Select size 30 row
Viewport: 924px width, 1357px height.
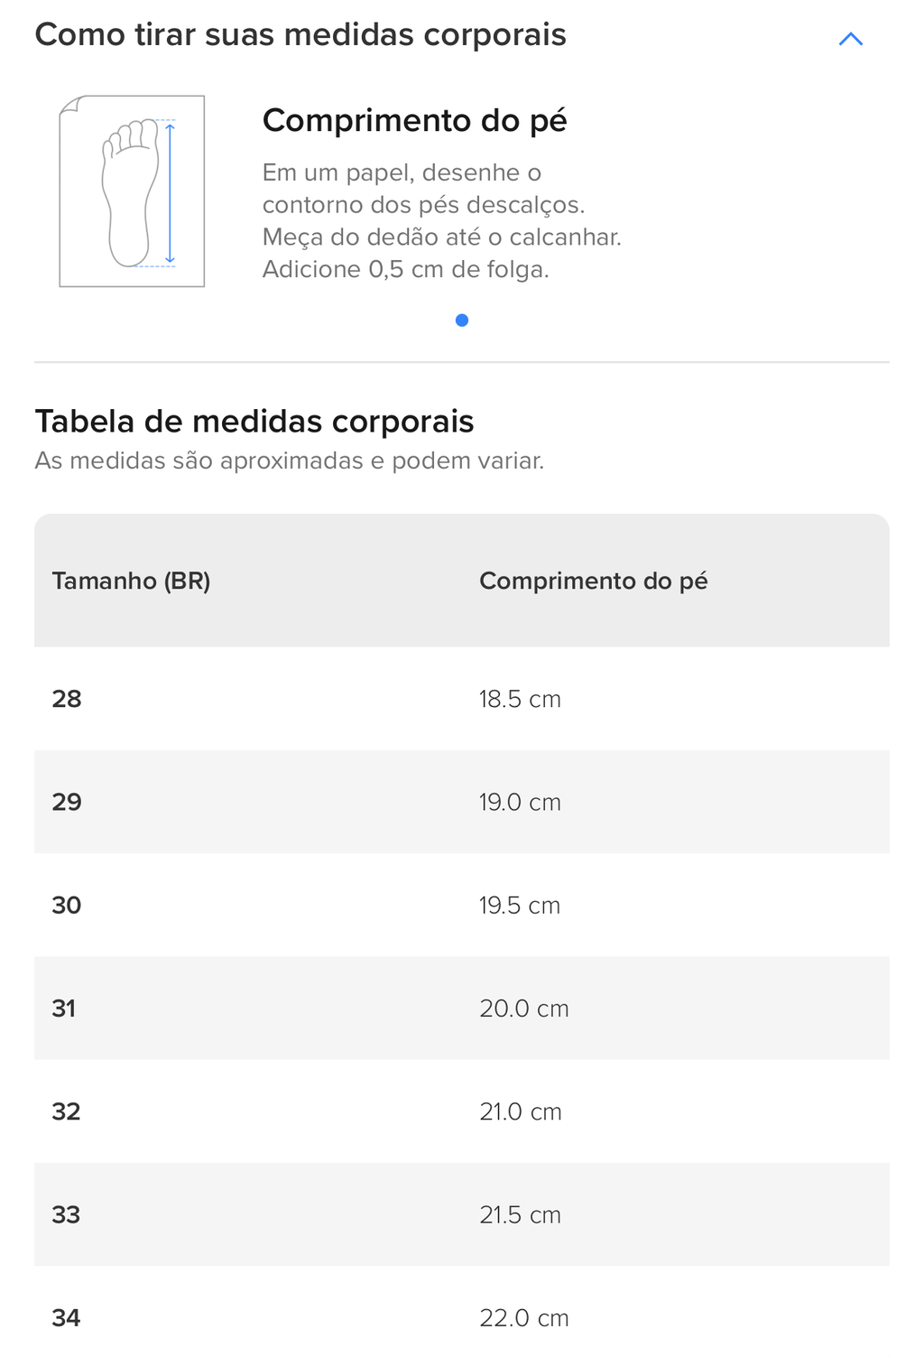(462, 905)
